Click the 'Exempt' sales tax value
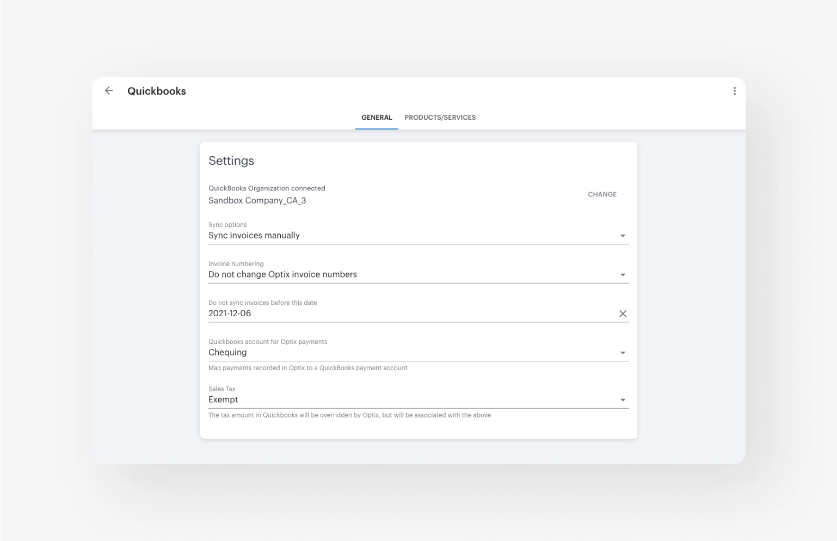The height and width of the screenshot is (541, 837). tap(223, 399)
